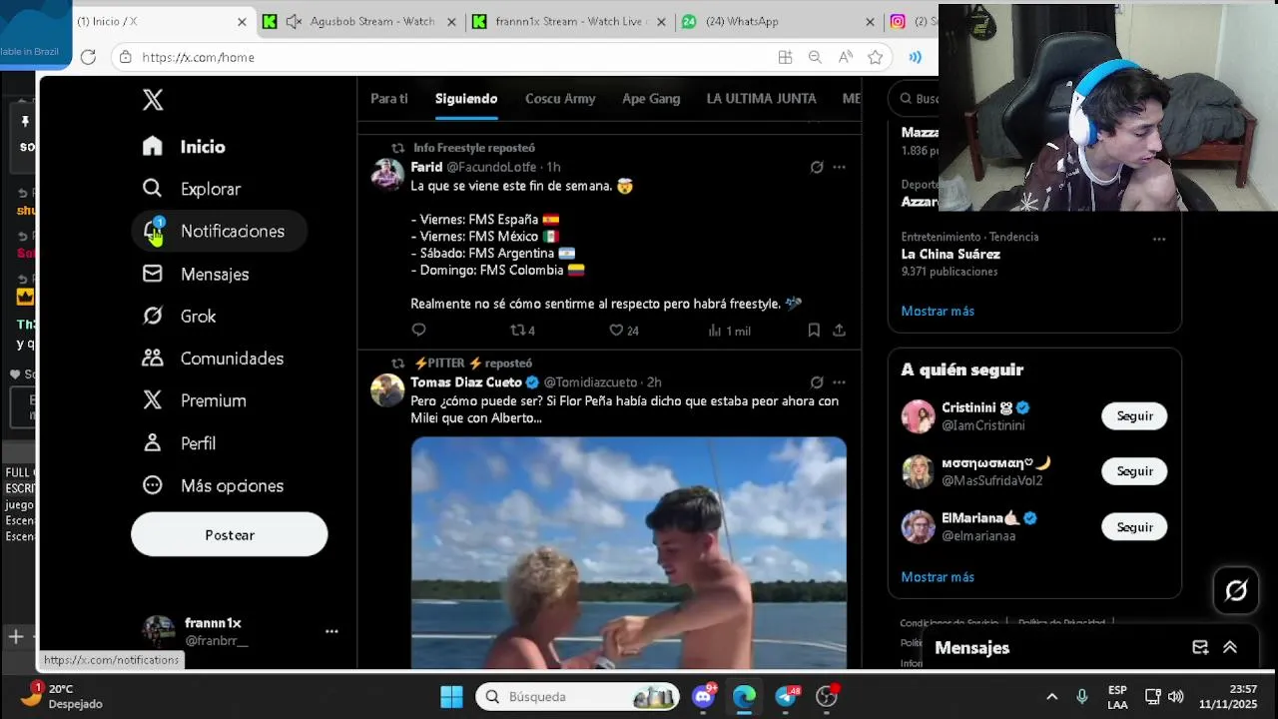The height and width of the screenshot is (719, 1278).
Task: Click Postear button
Action: coord(230,535)
